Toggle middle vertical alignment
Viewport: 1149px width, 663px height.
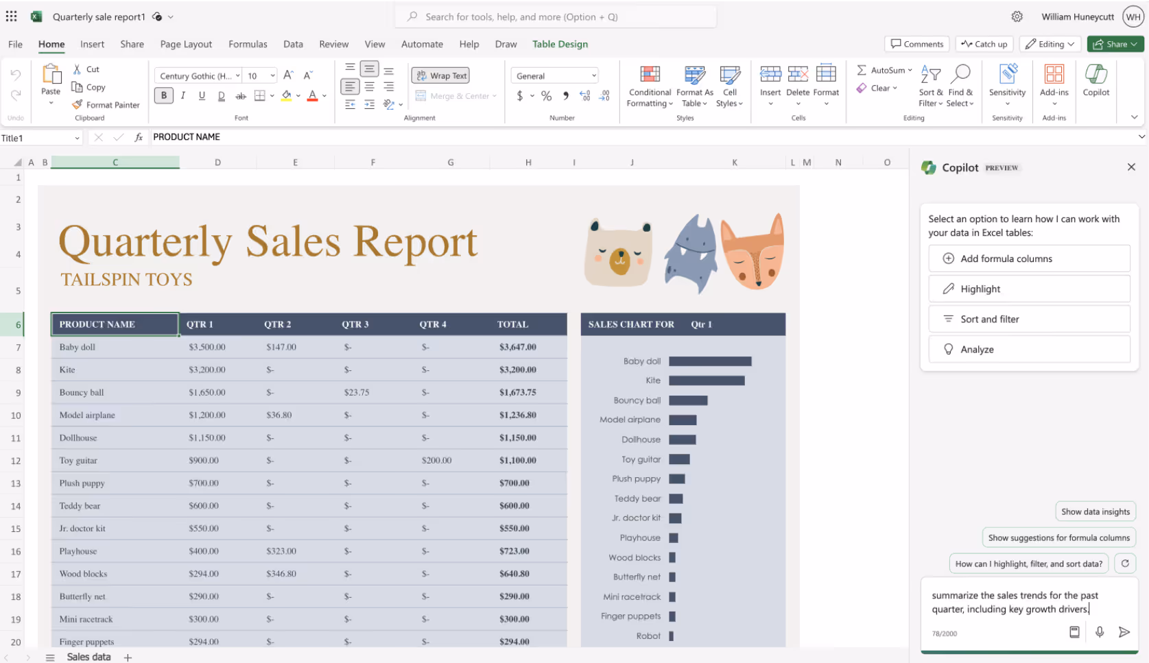point(369,69)
